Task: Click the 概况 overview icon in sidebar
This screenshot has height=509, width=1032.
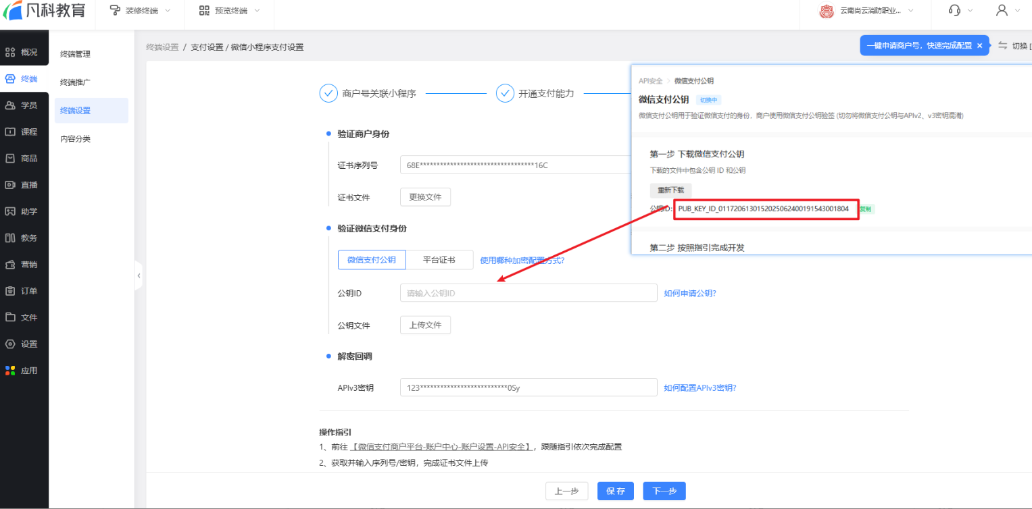Action: [10, 52]
